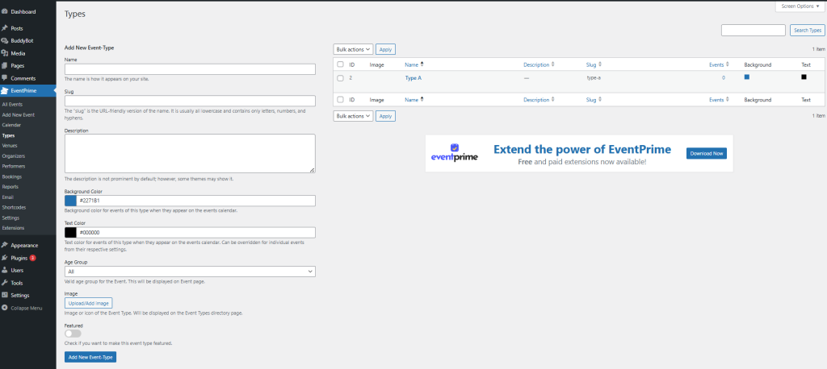Focus the search types input field
Viewport: 827px width, 369px height.
coord(754,31)
